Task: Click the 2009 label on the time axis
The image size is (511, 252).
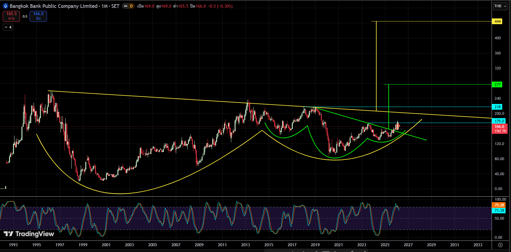Action: (x=199, y=245)
